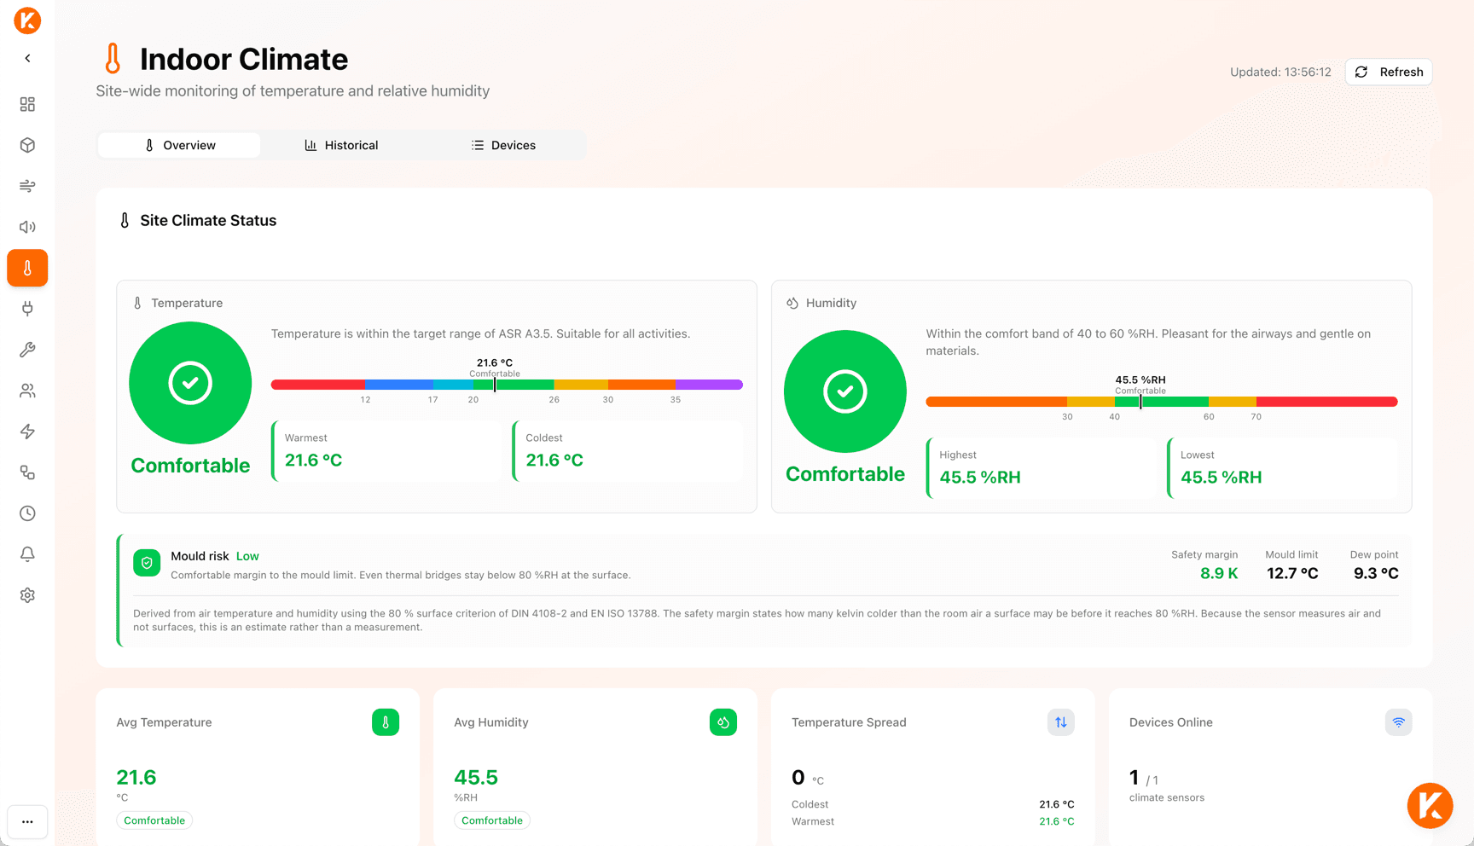This screenshot has width=1474, height=846.
Task: Click the humidity color scale bar
Action: [1162, 402]
